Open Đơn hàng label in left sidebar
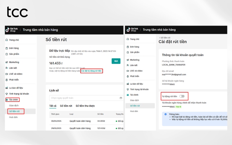Image resolution: width=232 pixels, height=145 pixels. 14,48
